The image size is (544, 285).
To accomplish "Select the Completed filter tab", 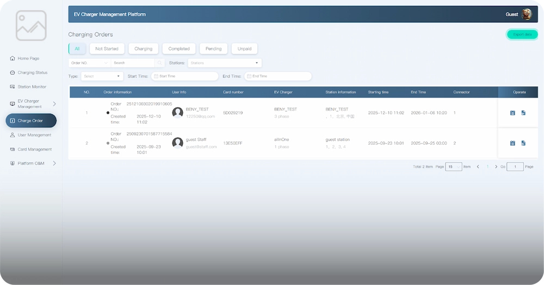I will 179,49.
